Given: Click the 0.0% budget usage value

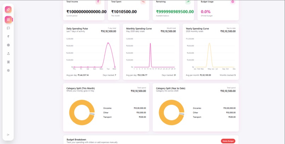Looking at the screenshot, I should [205, 12].
